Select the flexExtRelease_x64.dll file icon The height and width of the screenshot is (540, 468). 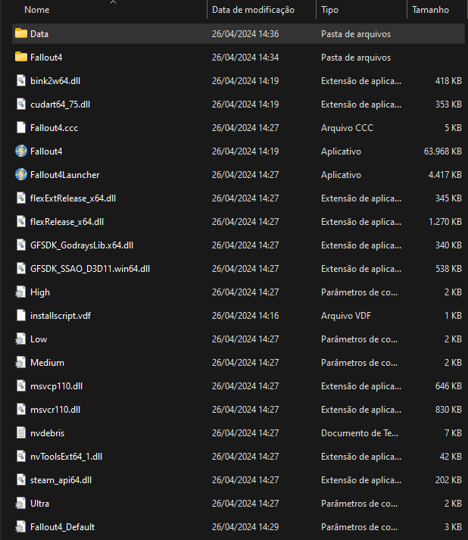click(21, 198)
